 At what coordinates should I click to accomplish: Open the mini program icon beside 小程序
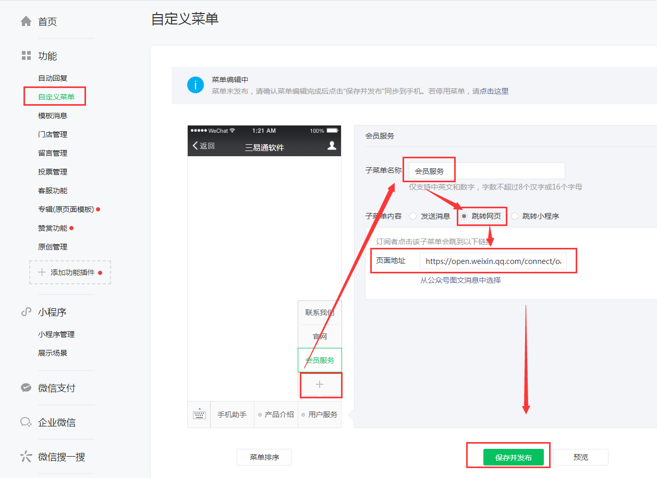(26, 312)
